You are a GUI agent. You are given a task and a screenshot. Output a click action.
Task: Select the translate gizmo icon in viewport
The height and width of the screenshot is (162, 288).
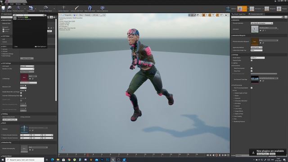click(x=189, y=15)
